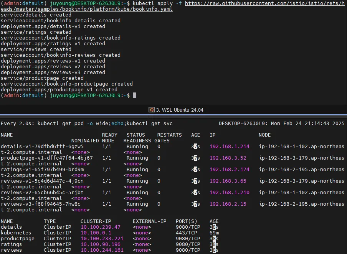
Task: Click pod name reviews-v3-f68f94645-7hw8c
Action: 41,204
